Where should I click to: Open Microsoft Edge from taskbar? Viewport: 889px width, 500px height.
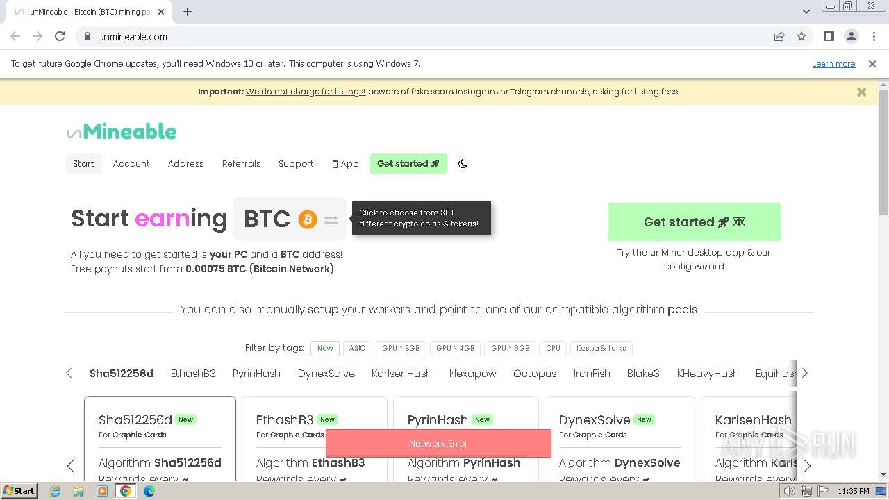149,491
